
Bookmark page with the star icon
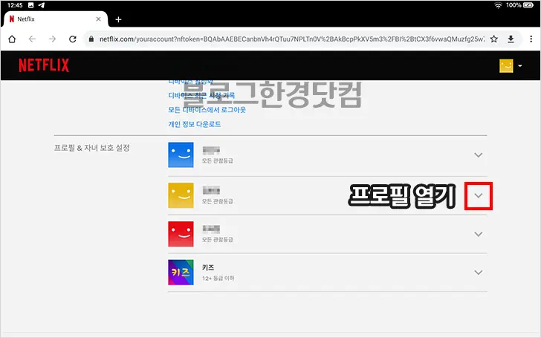(494, 39)
